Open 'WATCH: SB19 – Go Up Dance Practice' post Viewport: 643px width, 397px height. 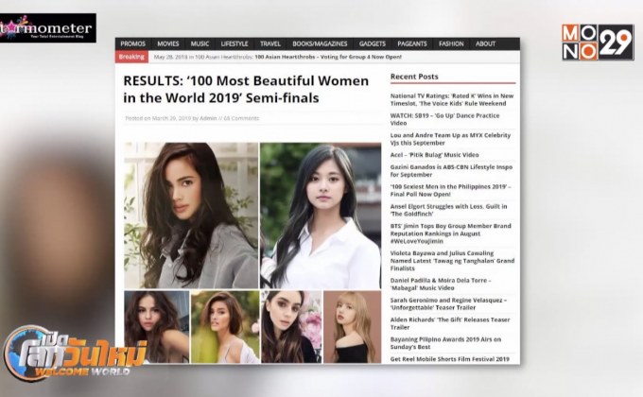click(x=445, y=119)
